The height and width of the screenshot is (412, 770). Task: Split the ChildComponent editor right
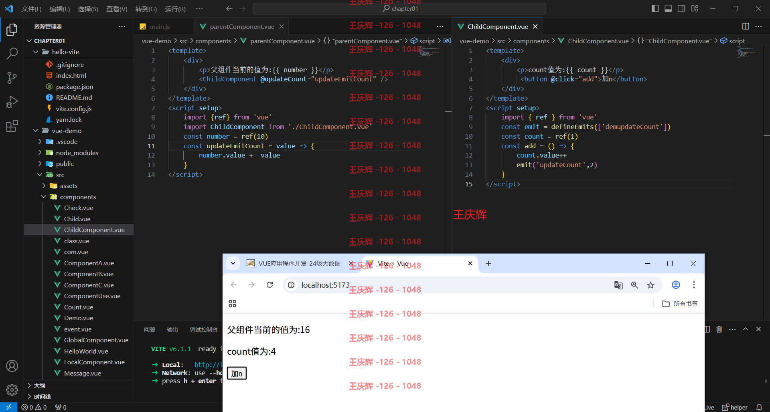pos(746,26)
